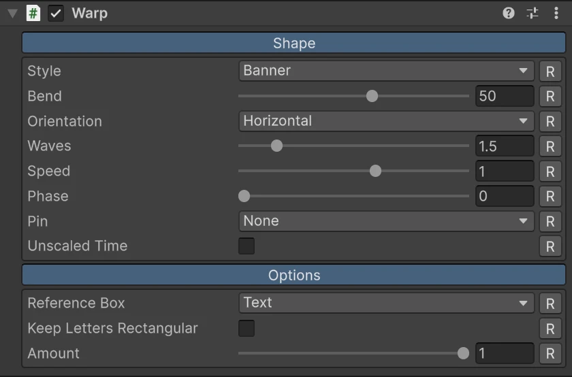
Task: Click the Bend slider handle
Action: coord(372,96)
